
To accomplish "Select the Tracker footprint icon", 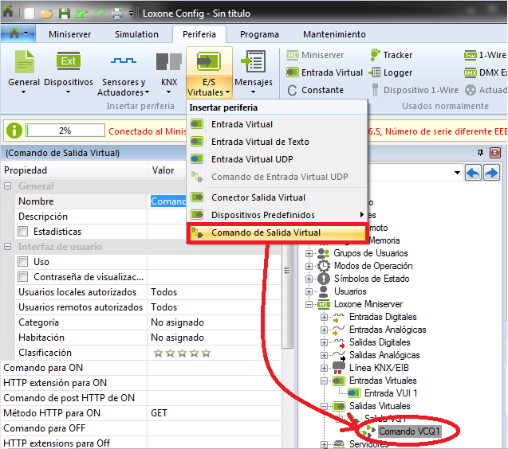I will (375, 55).
